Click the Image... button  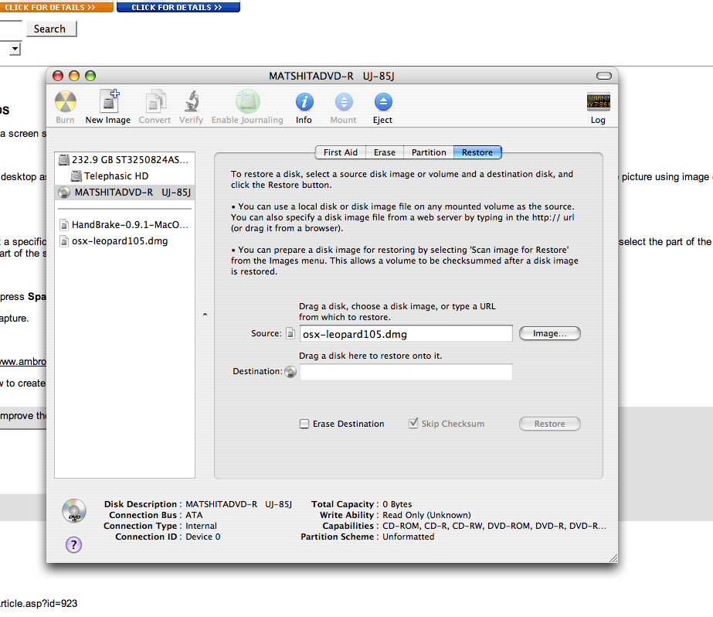(x=550, y=333)
